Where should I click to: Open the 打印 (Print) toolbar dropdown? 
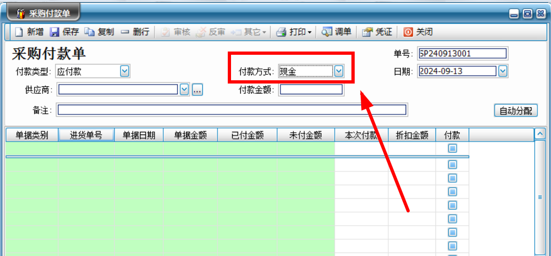pyautogui.click(x=294, y=32)
